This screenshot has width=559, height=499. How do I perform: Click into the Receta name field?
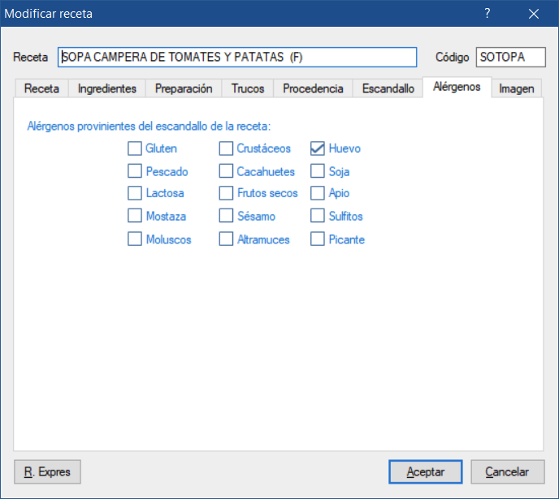[x=236, y=57]
